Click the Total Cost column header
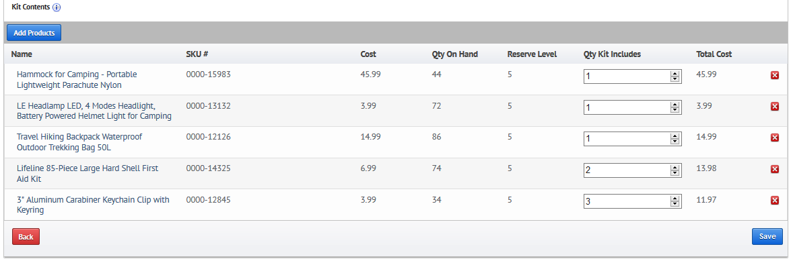Viewport: 791px width, 261px height. (714, 54)
